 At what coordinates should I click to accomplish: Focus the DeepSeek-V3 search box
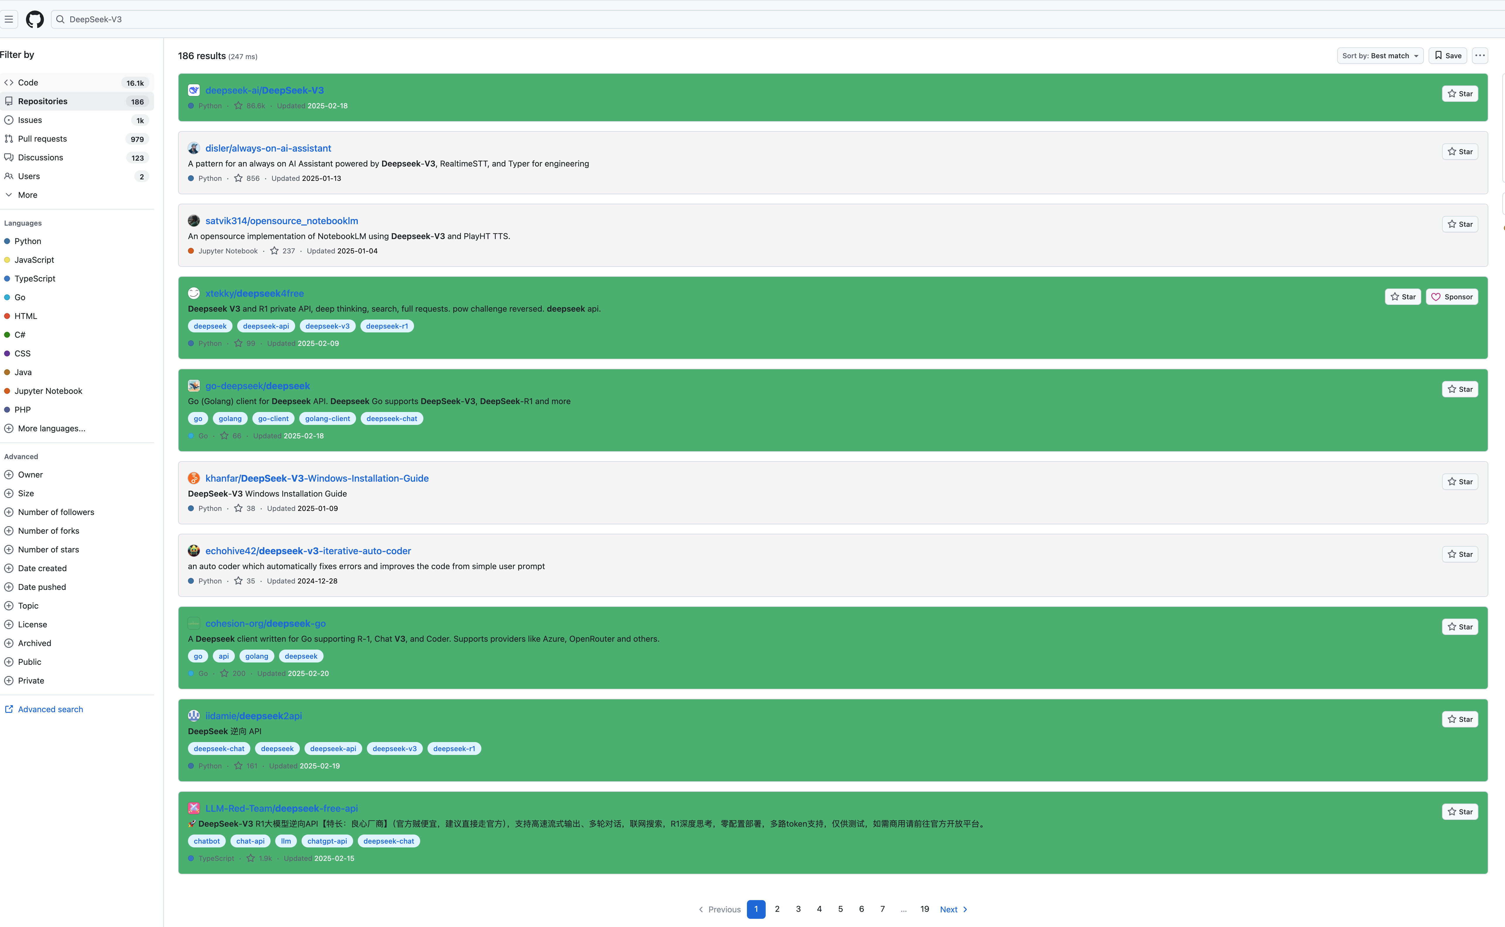tap(778, 19)
